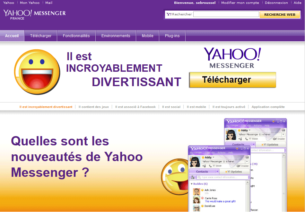This screenshot has width=305, height=212.
Task: Click the Yahoo link in the top bar
Action: [x=9, y=3]
